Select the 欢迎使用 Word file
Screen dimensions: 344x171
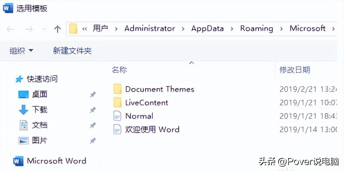(152, 129)
